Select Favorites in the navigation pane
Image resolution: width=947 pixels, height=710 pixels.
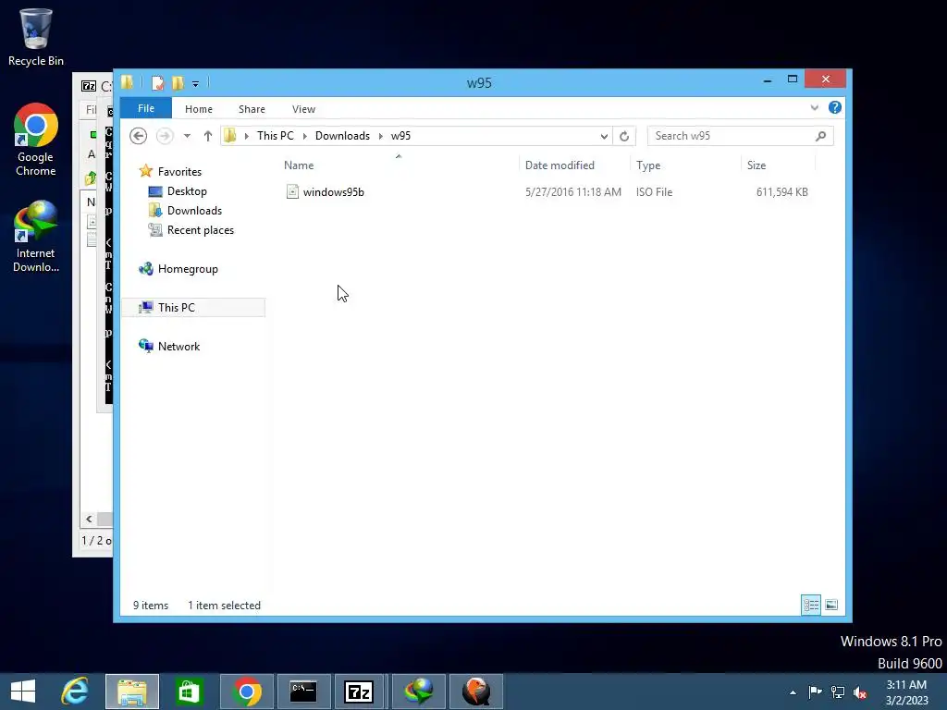[178, 171]
